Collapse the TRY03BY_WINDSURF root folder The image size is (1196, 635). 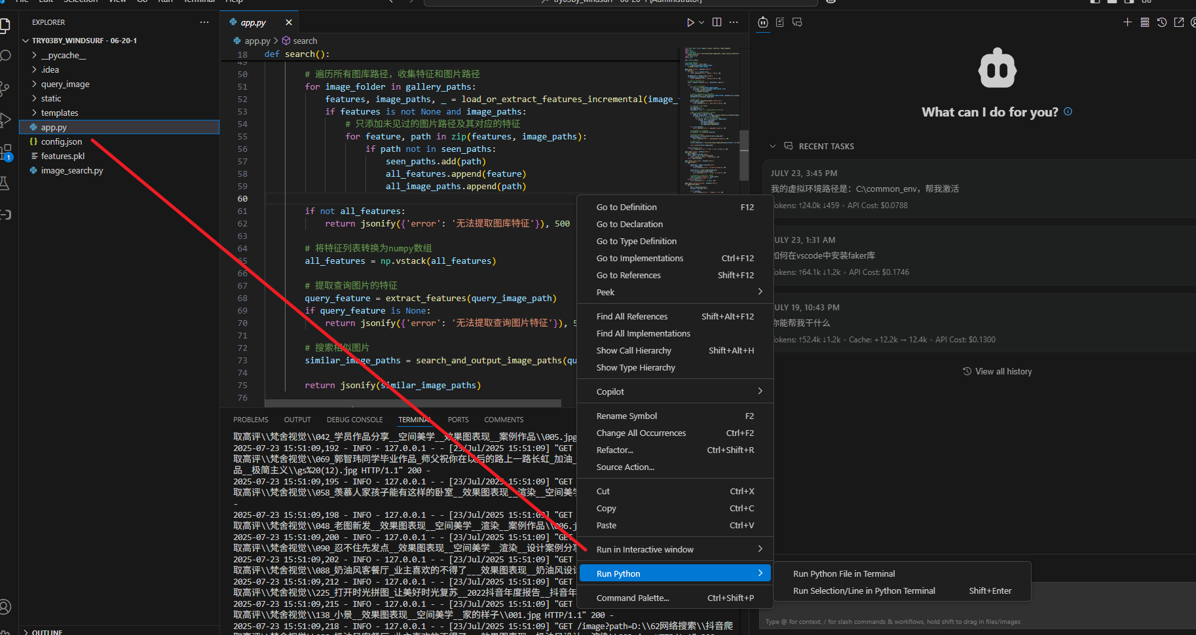tap(26, 41)
